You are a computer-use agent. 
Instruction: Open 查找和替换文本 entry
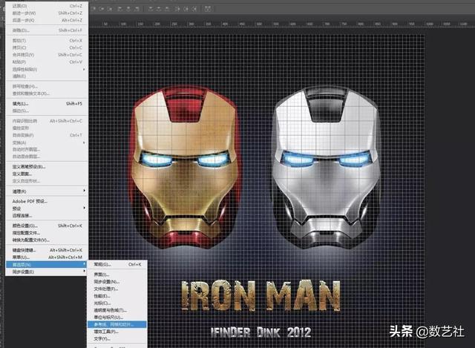[47, 93]
